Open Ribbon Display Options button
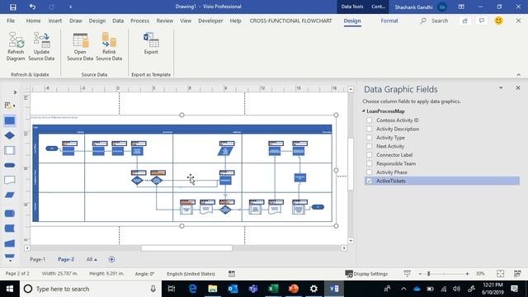 (461, 7)
